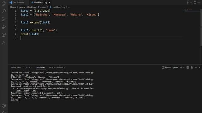Click 'Mombasa' string in line 2
Viewport: 202px width, 113px height.
point(59,15)
